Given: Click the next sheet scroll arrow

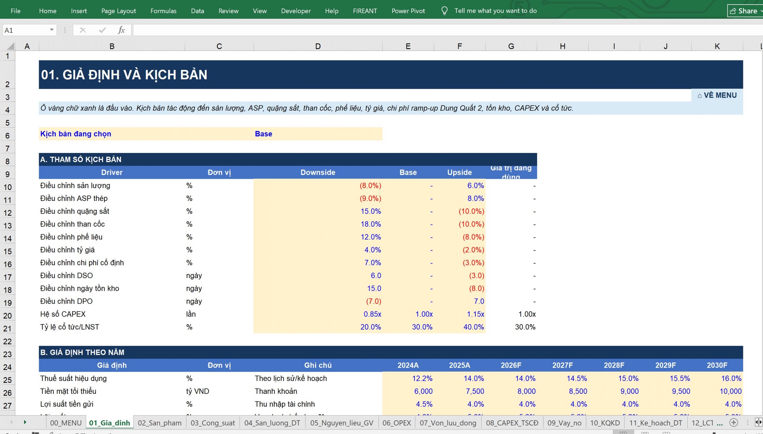Looking at the screenshot, I should [25, 422].
